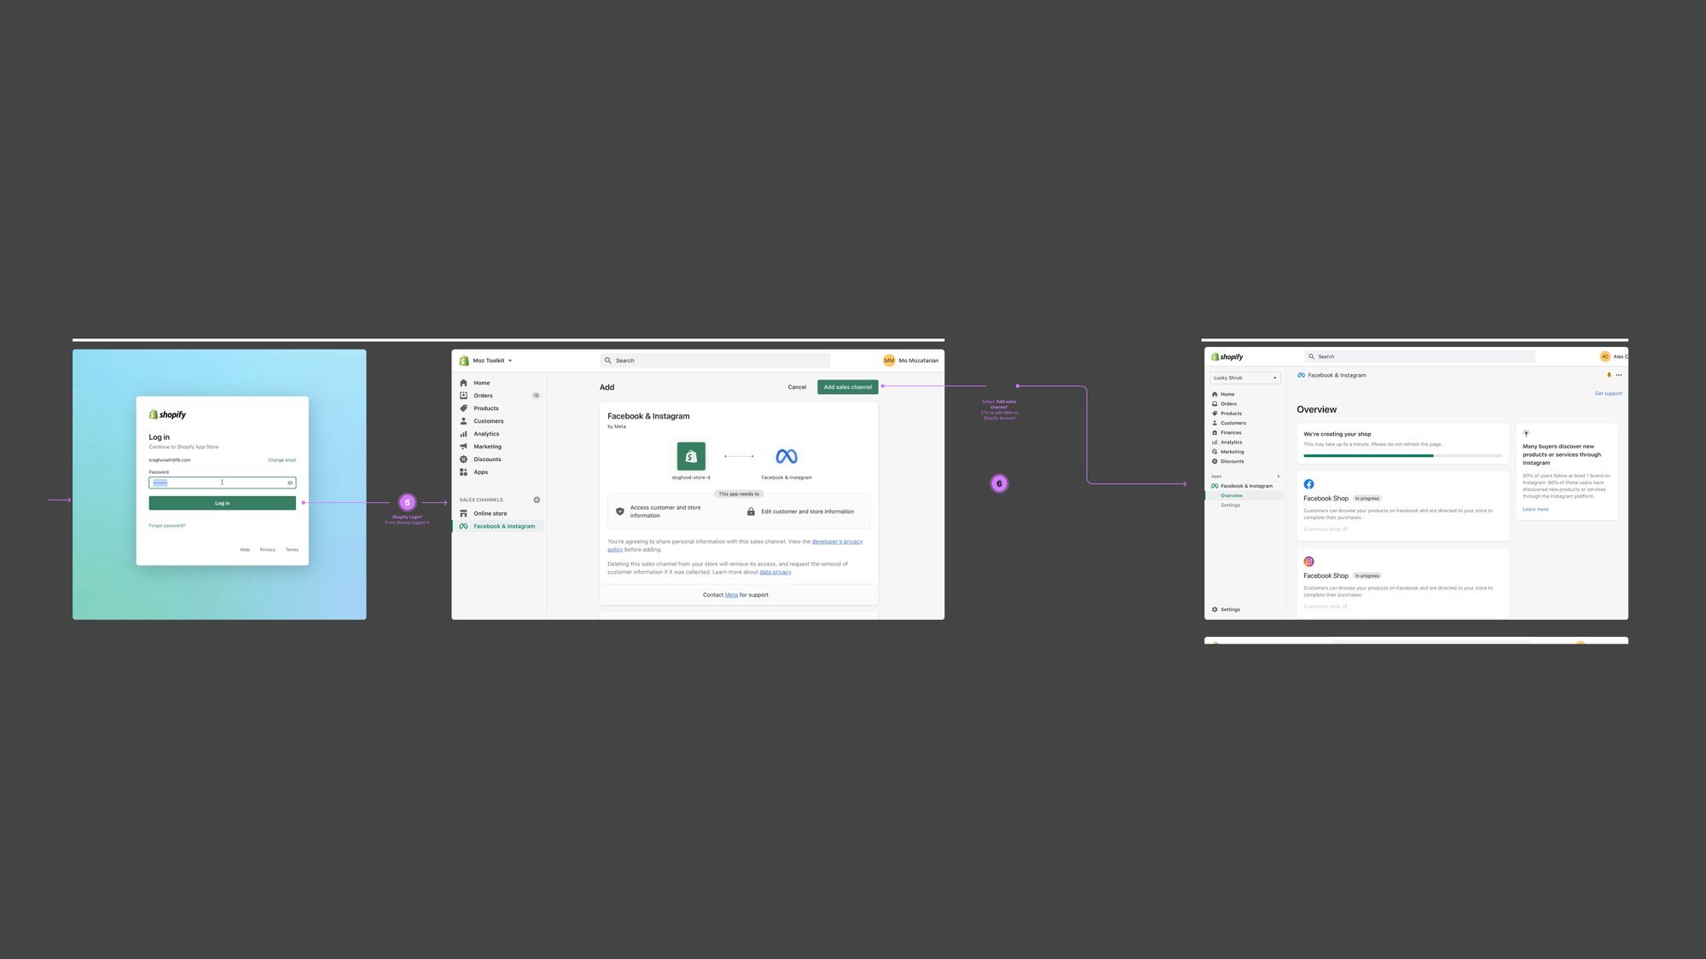Image resolution: width=1706 pixels, height=959 pixels.
Task: Click the green Log in button
Action: tap(222, 503)
